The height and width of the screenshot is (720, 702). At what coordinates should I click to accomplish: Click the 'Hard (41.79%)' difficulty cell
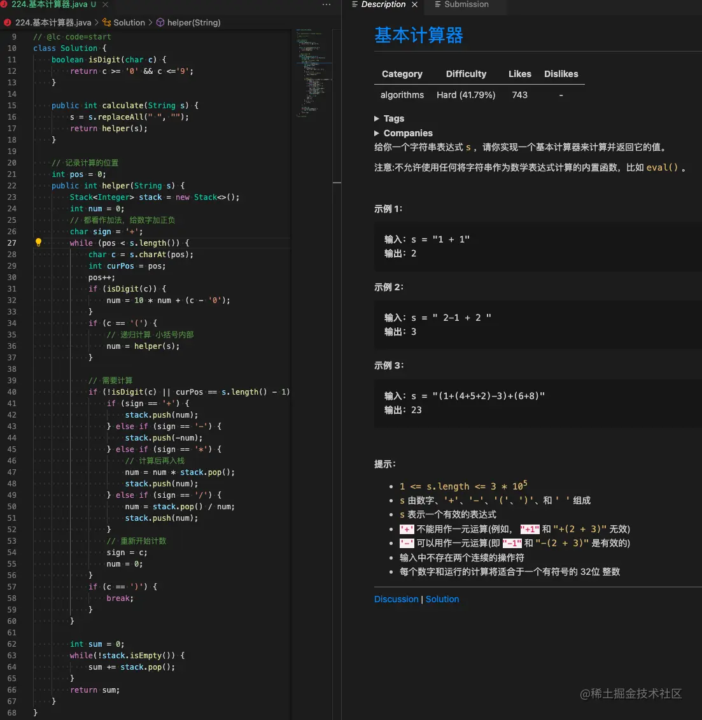click(466, 95)
